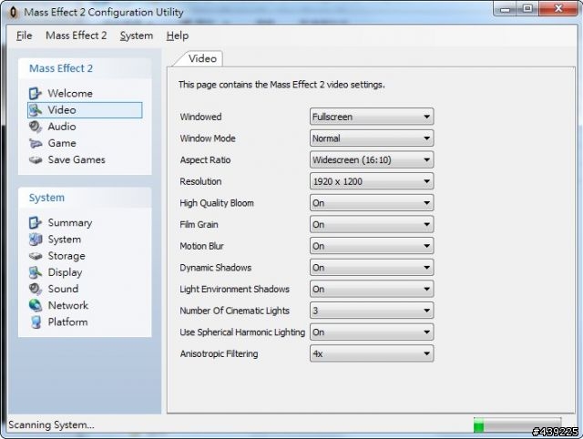The width and height of the screenshot is (583, 439).
Task: Open the Light Environment Shadows dropdown
Action: click(372, 290)
